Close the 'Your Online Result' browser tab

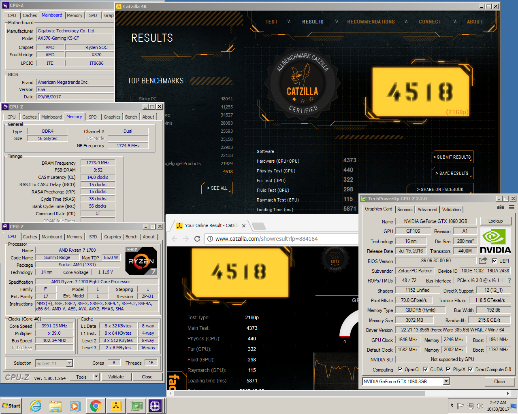pyautogui.click(x=244, y=225)
